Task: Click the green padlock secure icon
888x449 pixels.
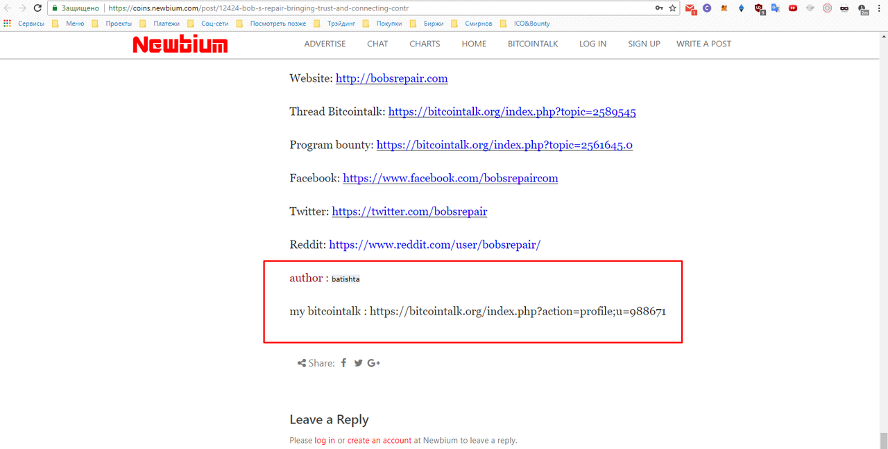Action: (x=55, y=8)
